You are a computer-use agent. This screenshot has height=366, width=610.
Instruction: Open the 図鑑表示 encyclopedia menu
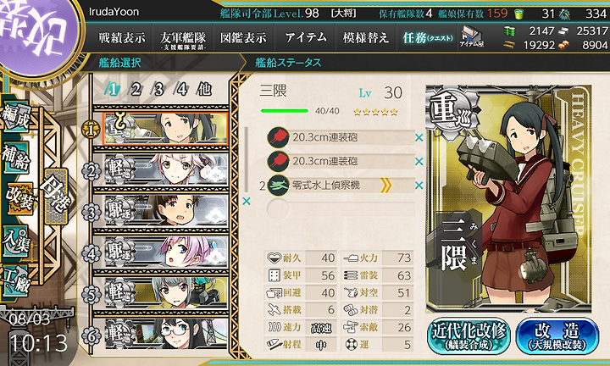[x=243, y=38]
